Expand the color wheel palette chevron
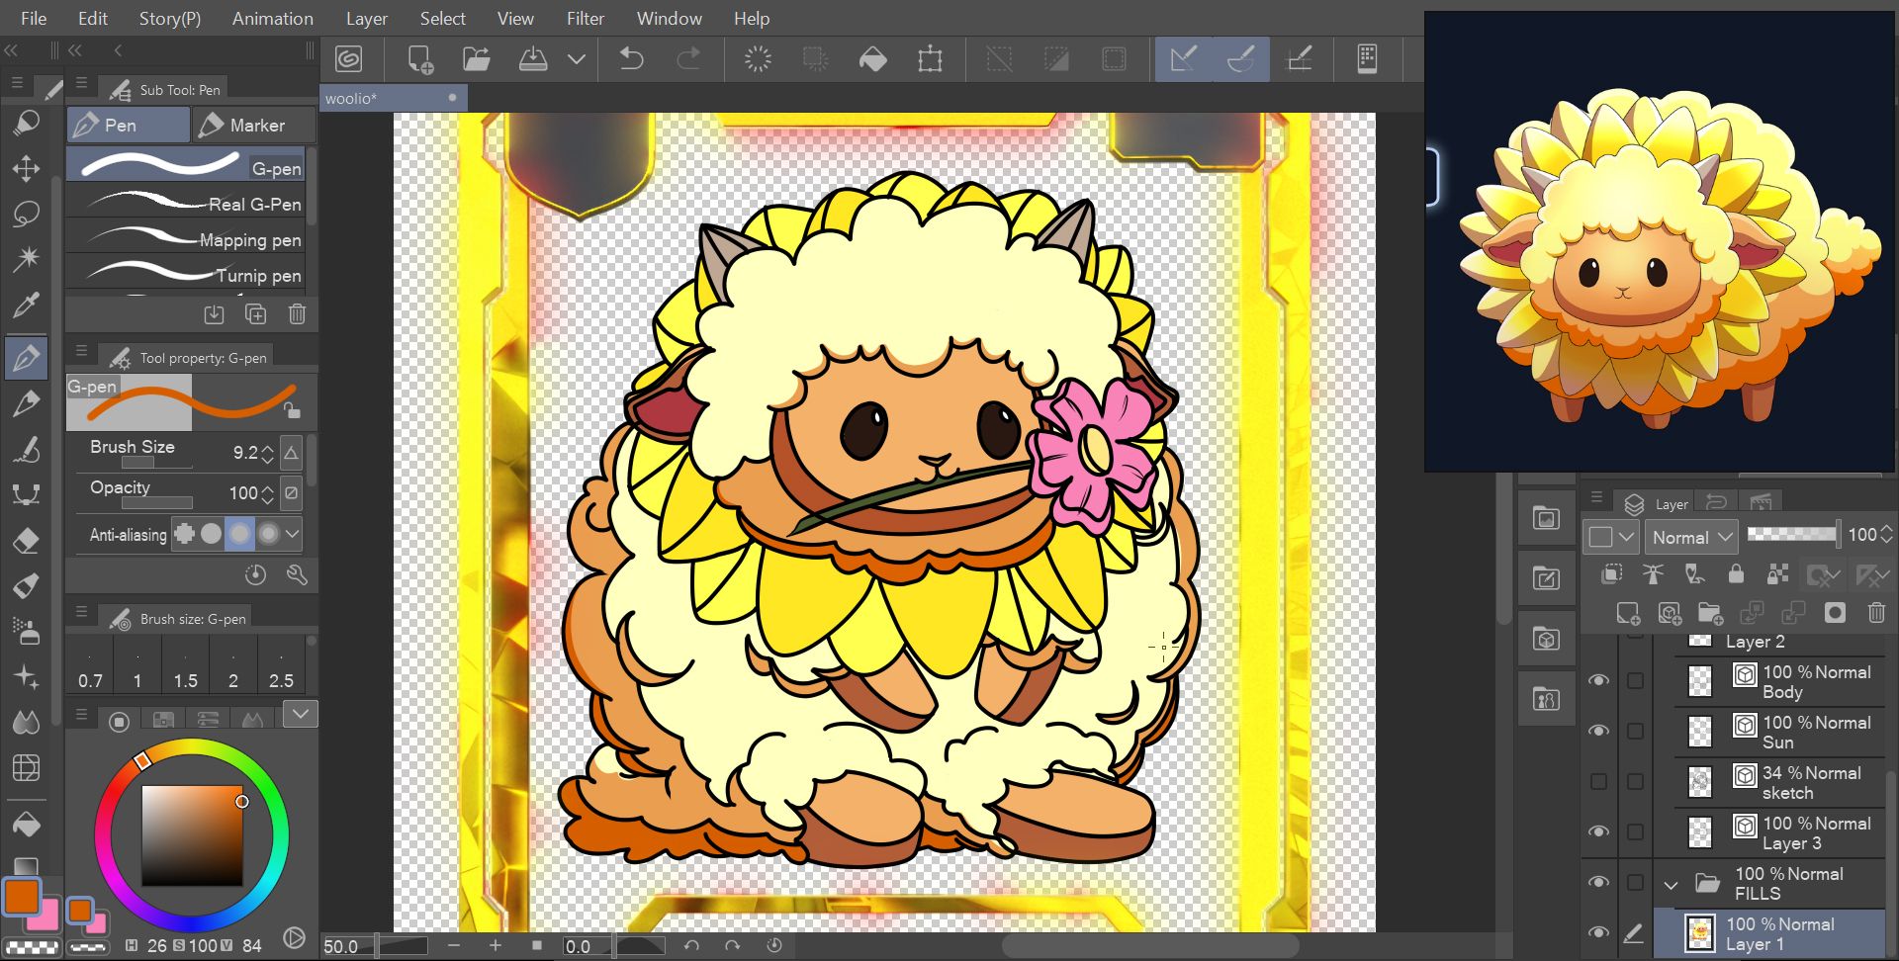The image size is (1899, 961). pos(301,713)
